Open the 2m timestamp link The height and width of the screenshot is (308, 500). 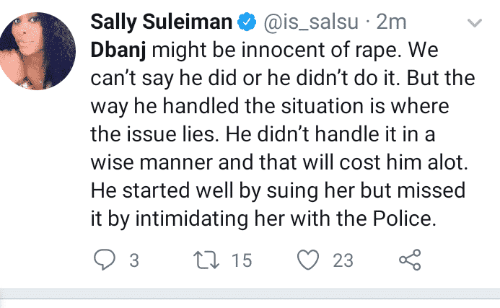click(x=391, y=22)
